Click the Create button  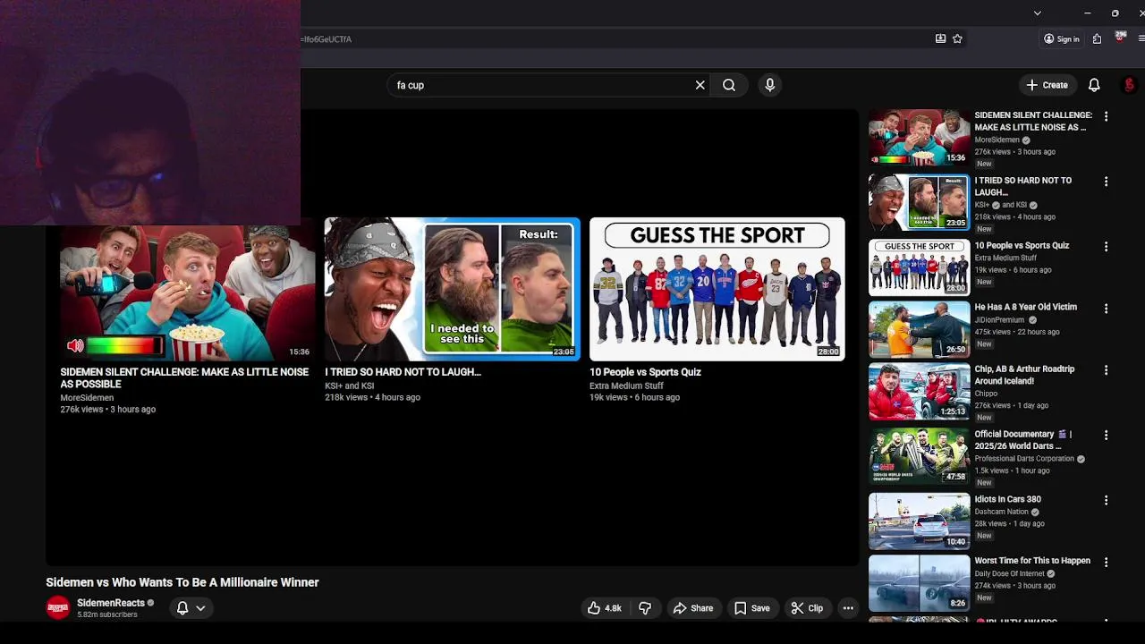click(x=1047, y=85)
